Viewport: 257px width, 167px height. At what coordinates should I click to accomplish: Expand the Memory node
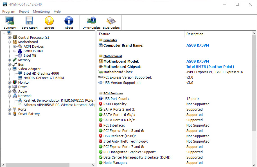[x=10, y=60]
